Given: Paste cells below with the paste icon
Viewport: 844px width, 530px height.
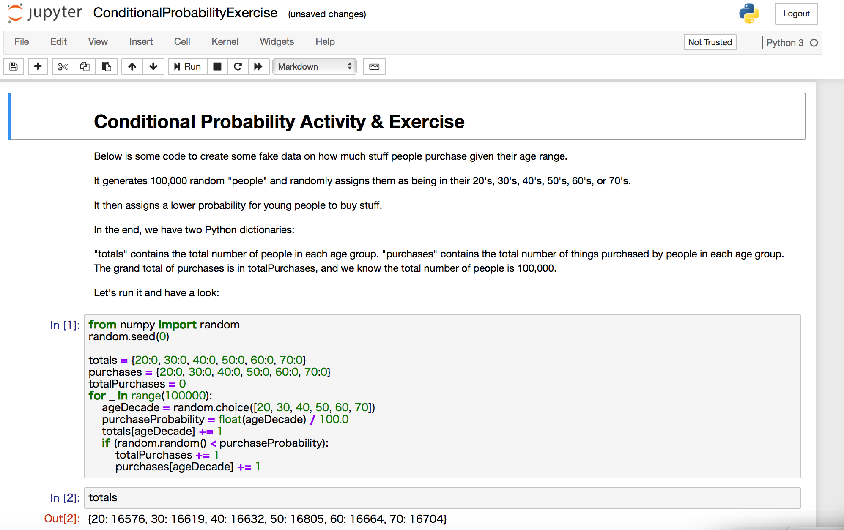Looking at the screenshot, I should pos(107,67).
